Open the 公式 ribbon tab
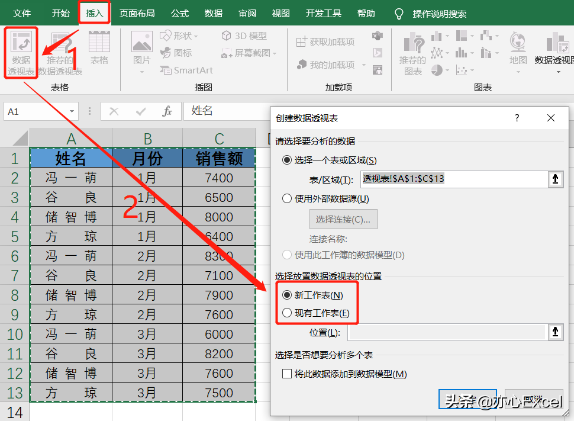 (x=180, y=14)
